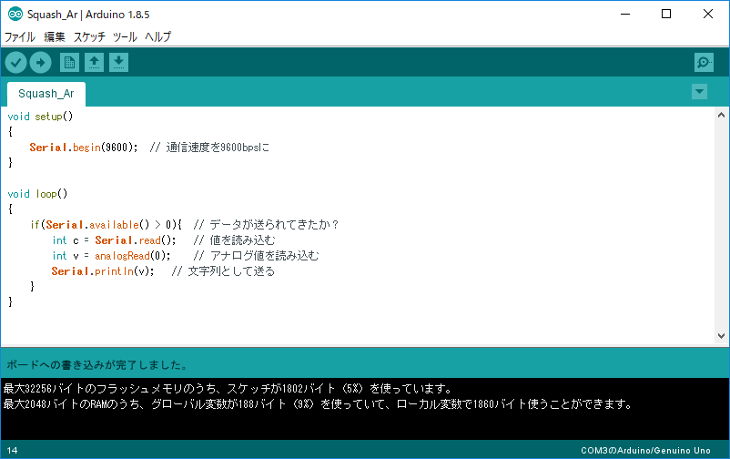Click status message ボードへの書き込みが完了しました。
Screen dimensions: 730x459
(x=97, y=365)
